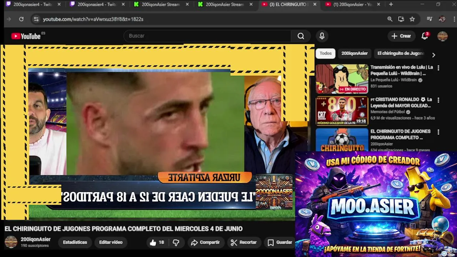
Task: Click the 200iqonAsier channel avatar below the video
Action: pos(11,242)
